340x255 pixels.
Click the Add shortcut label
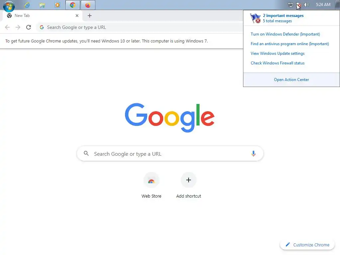tap(189, 196)
